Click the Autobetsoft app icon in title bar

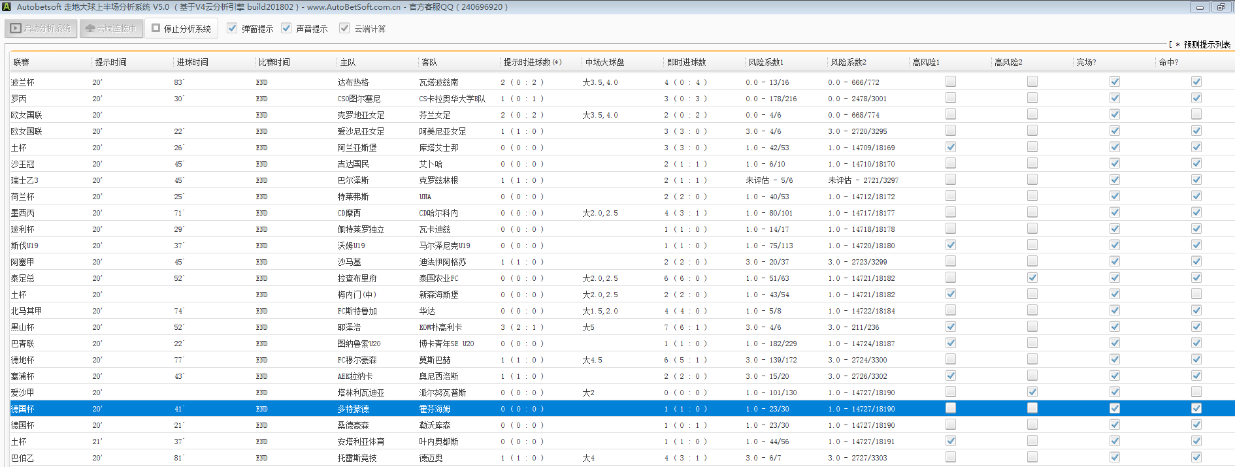[x=7, y=7]
